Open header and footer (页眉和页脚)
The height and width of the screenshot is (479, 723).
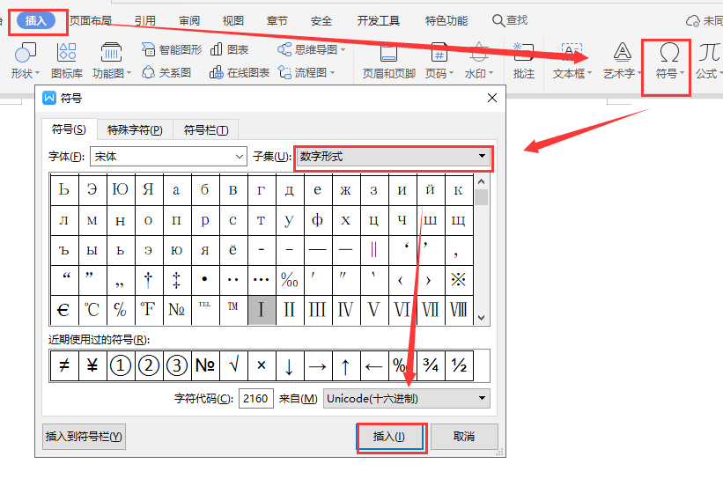click(388, 61)
